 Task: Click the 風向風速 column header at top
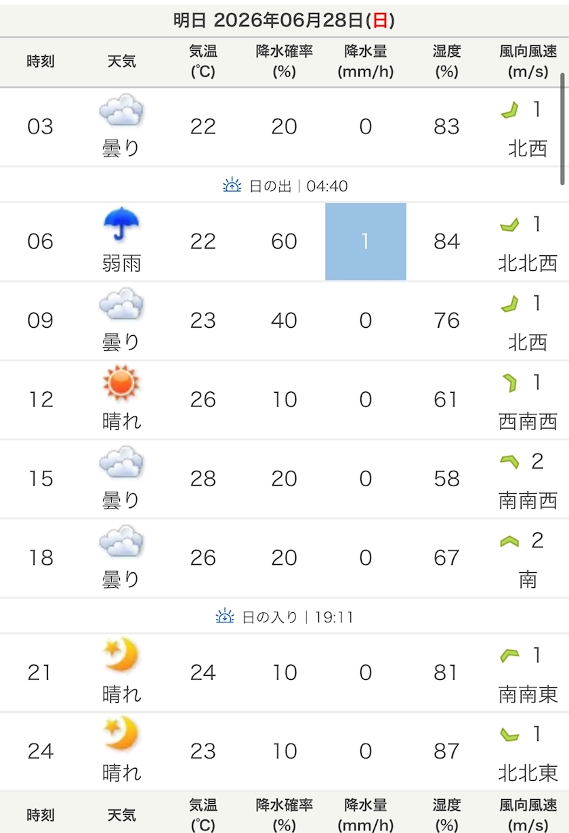528,62
